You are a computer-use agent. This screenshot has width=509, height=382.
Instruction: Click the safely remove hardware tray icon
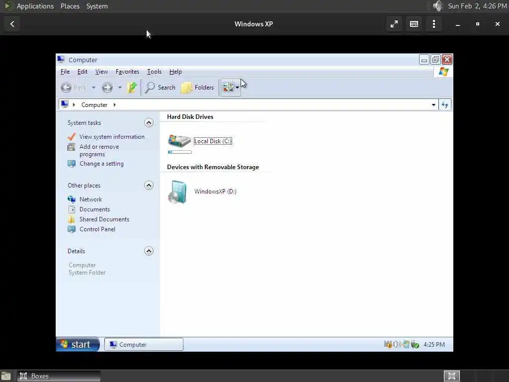415,345
